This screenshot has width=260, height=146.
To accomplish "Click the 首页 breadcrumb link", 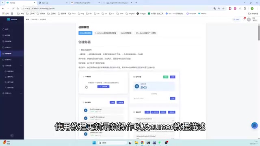I will [27, 19].
